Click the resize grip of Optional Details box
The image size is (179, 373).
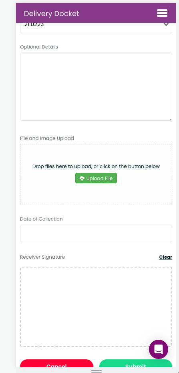click(171, 119)
